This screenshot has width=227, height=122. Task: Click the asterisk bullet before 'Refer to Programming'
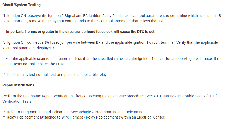tap(4, 112)
